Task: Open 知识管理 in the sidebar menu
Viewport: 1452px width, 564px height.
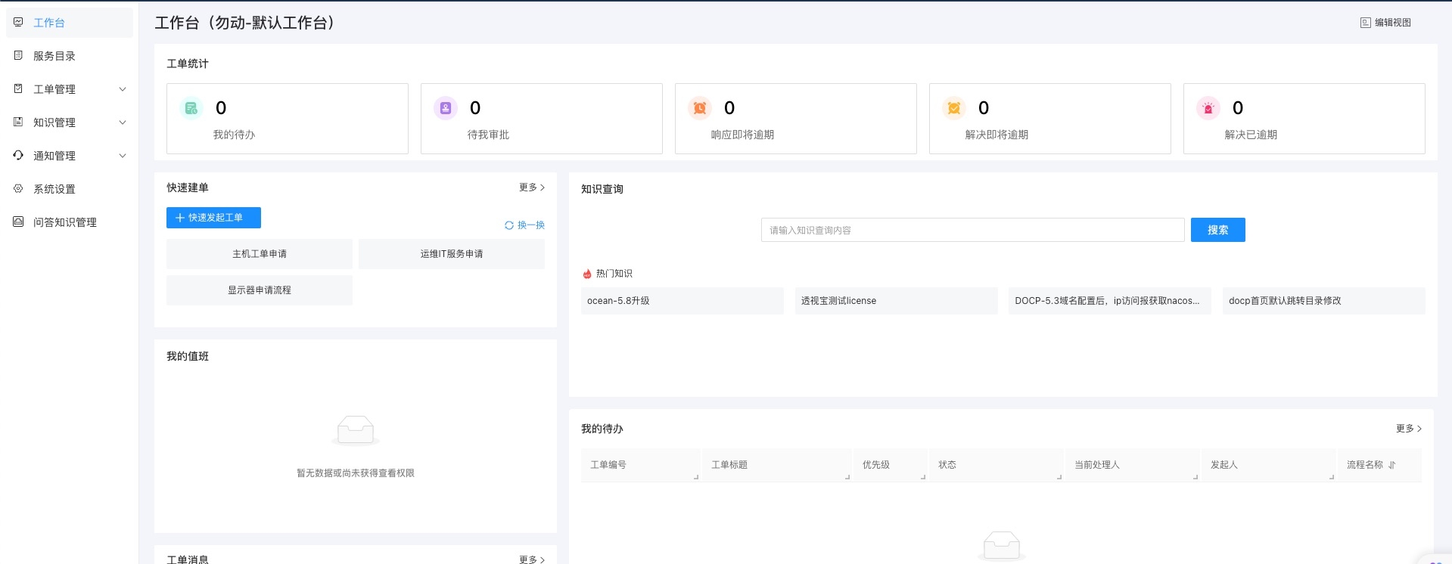Action: tap(70, 122)
